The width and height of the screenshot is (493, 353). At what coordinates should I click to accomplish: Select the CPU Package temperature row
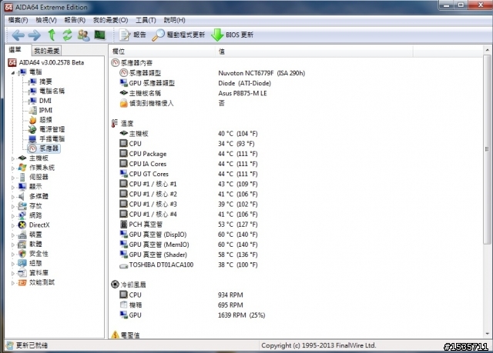point(189,154)
